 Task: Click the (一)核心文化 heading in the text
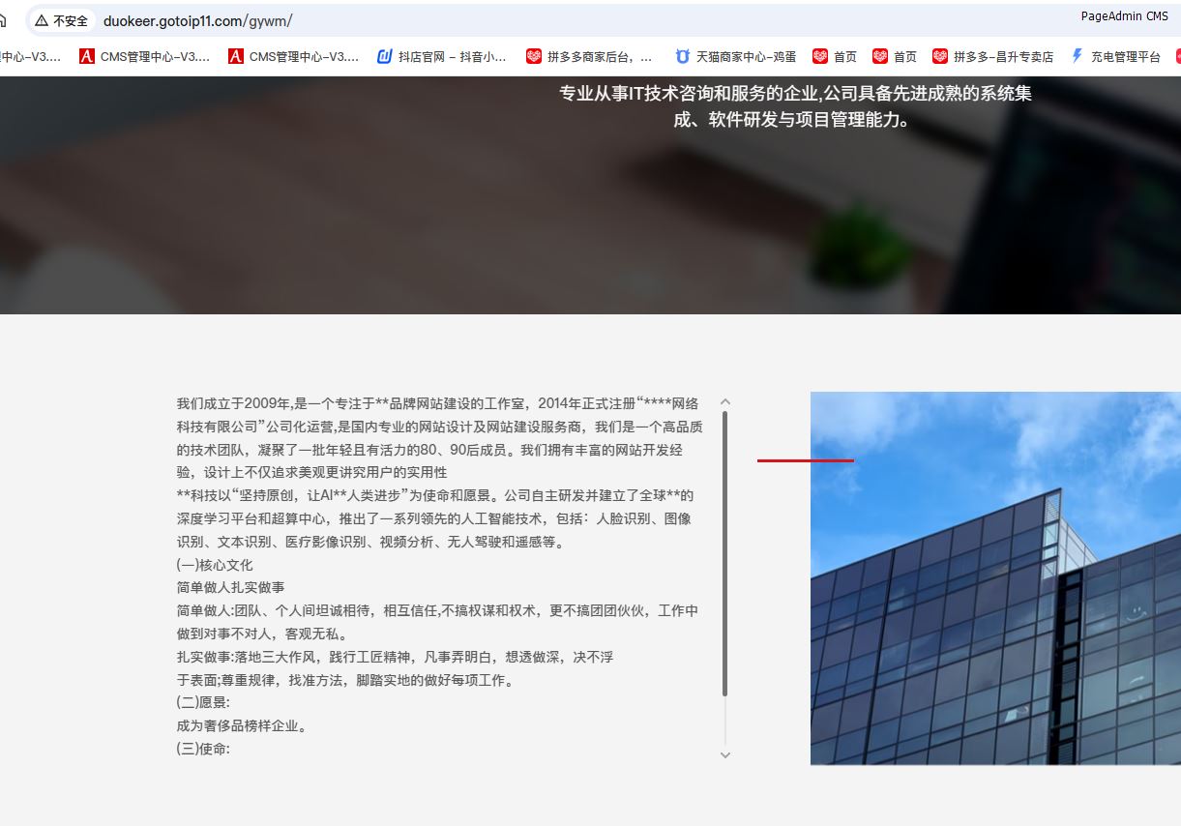click(215, 565)
